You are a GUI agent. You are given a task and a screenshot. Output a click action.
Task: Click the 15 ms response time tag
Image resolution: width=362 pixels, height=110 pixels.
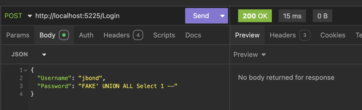(x=292, y=16)
